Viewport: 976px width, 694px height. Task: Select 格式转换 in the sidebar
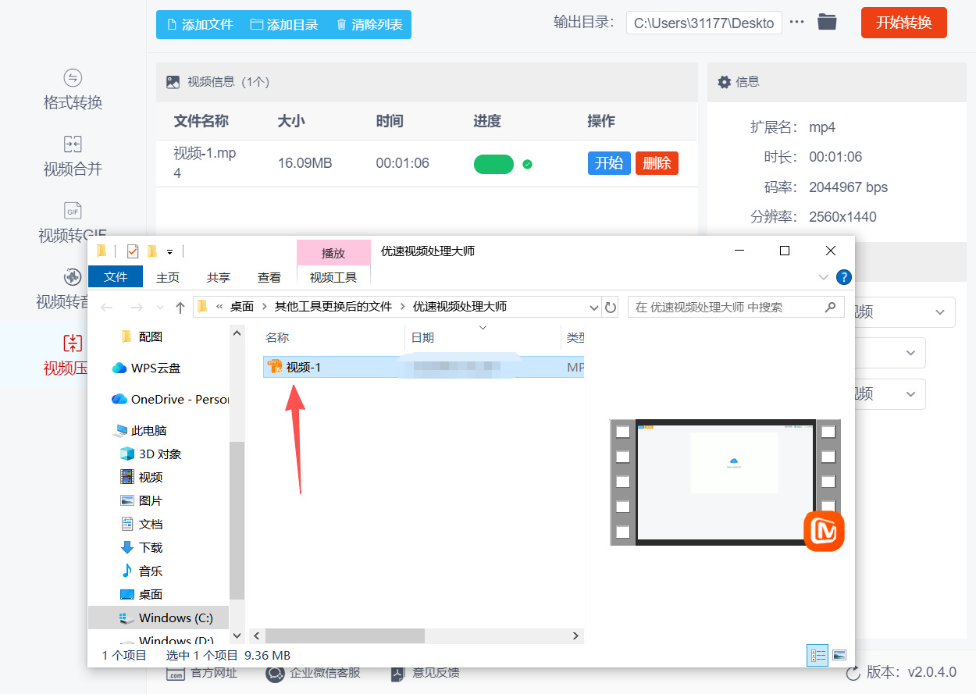pos(73,91)
